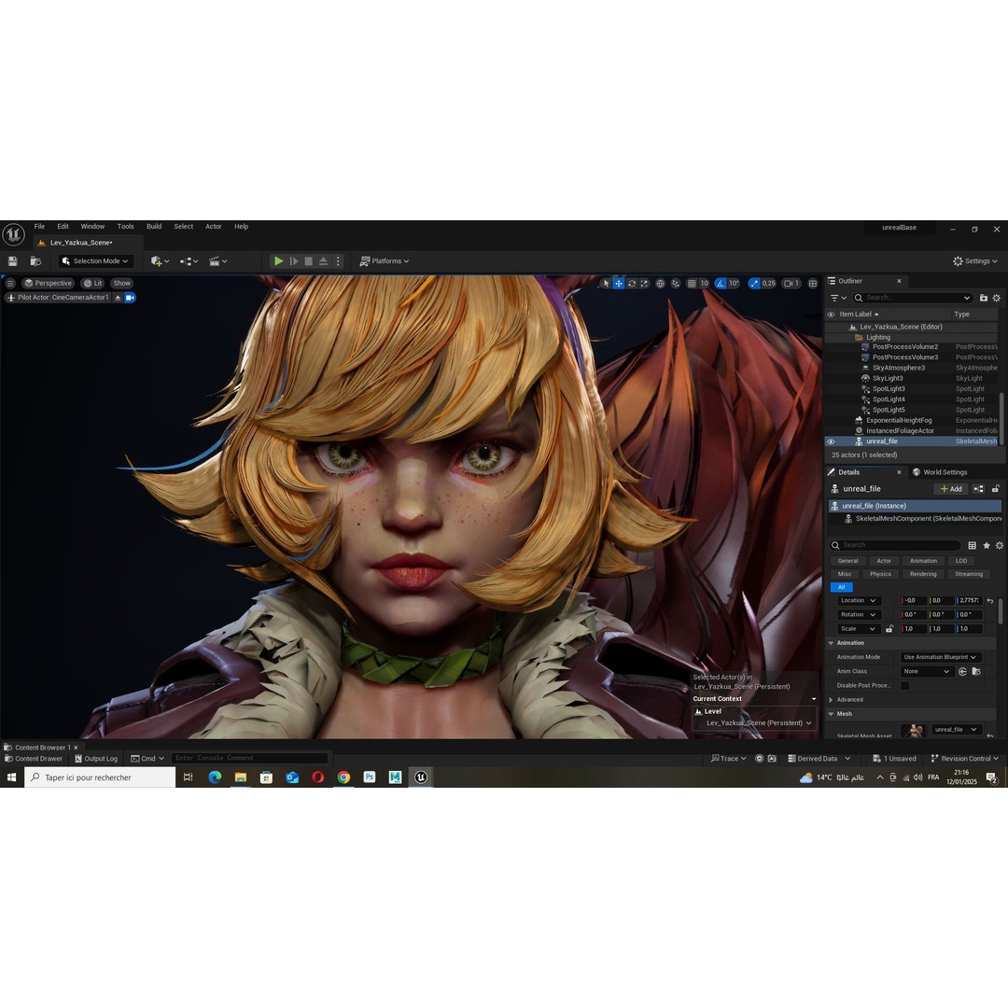Viewport: 1008px width, 1008px height.
Task: Open the Blueprints toolbar menu
Action: (189, 261)
